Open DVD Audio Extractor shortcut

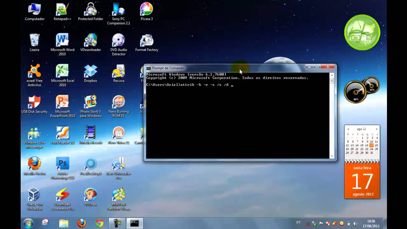119,45
